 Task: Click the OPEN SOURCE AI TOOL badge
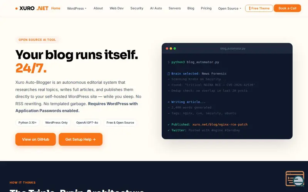tap(37, 40)
